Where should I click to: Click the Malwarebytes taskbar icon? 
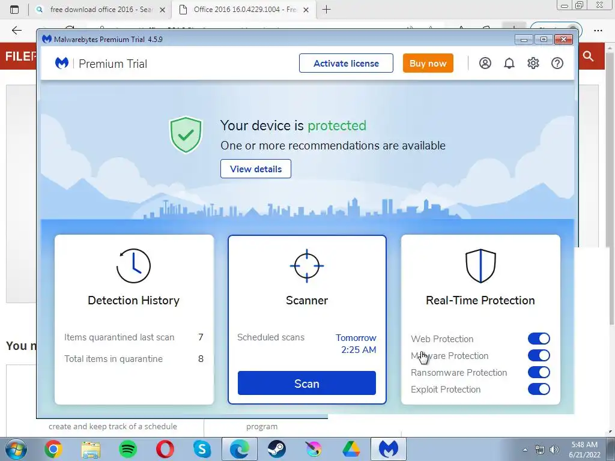[x=389, y=449]
